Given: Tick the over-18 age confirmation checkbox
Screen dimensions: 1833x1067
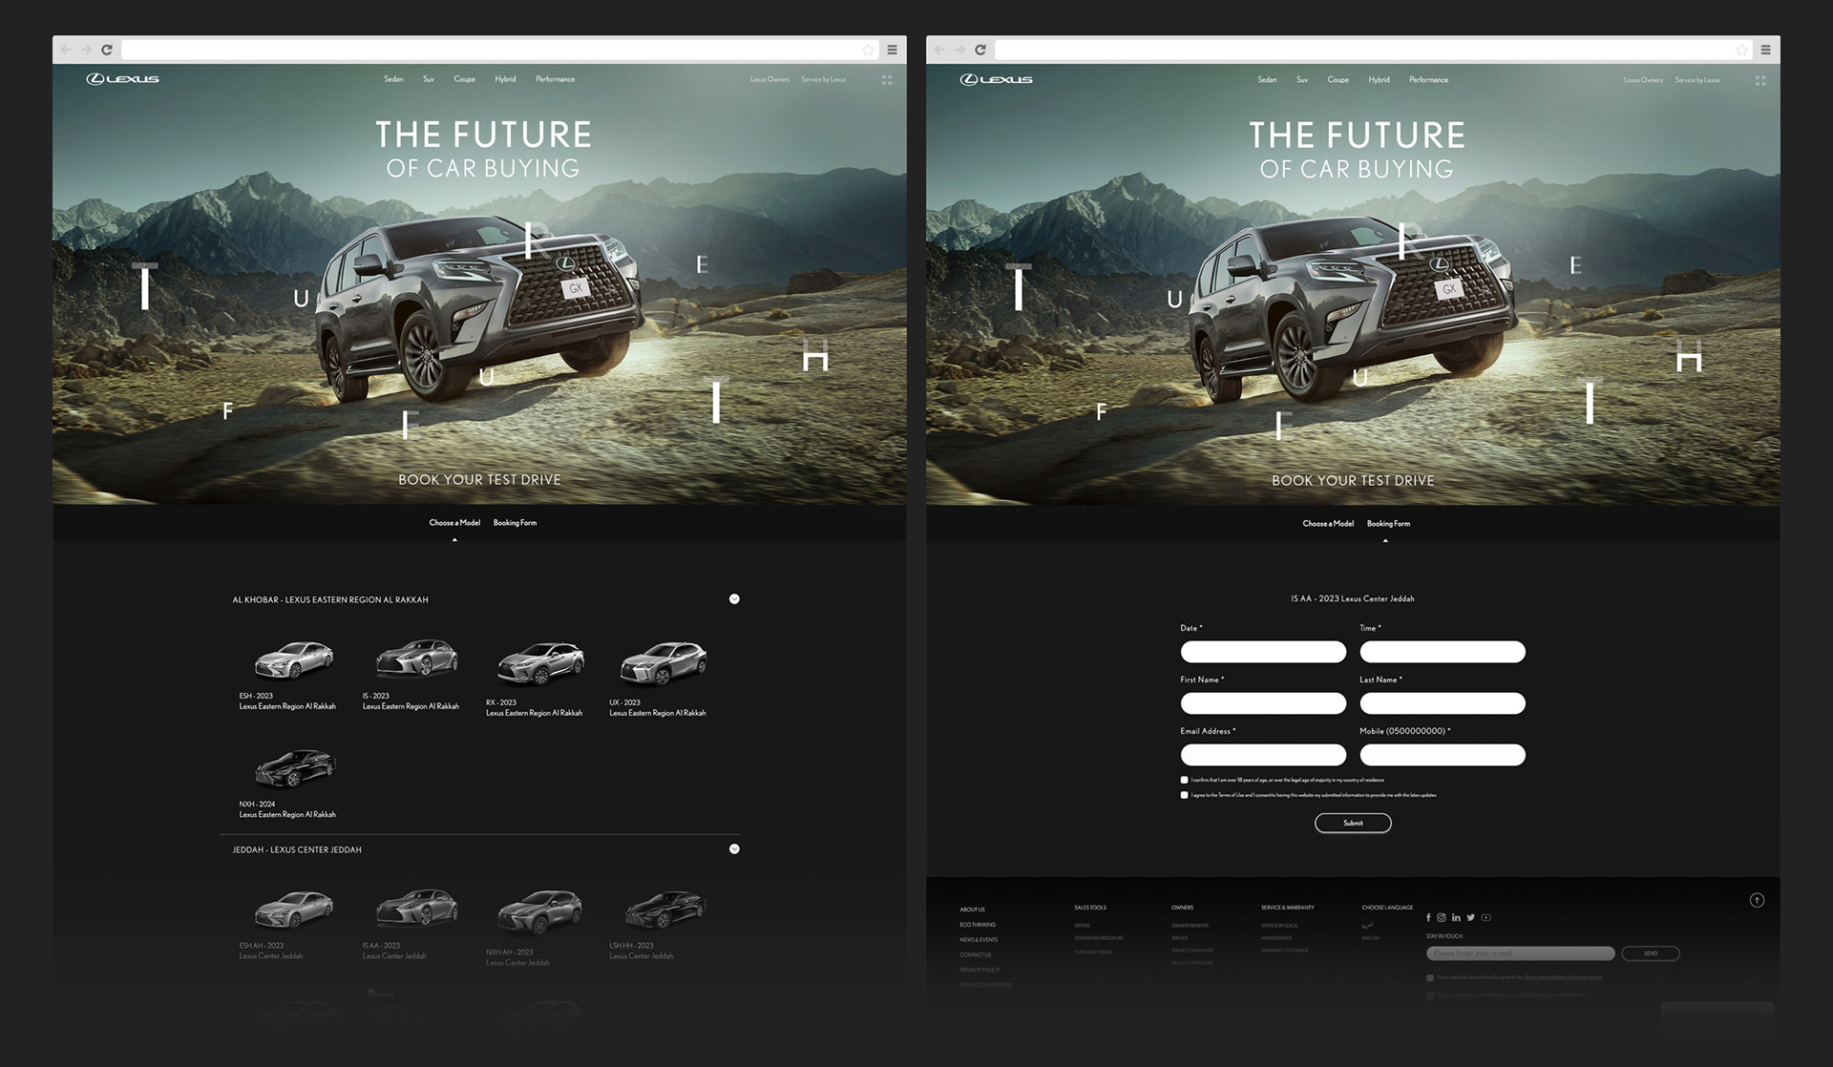Looking at the screenshot, I should [x=1184, y=780].
